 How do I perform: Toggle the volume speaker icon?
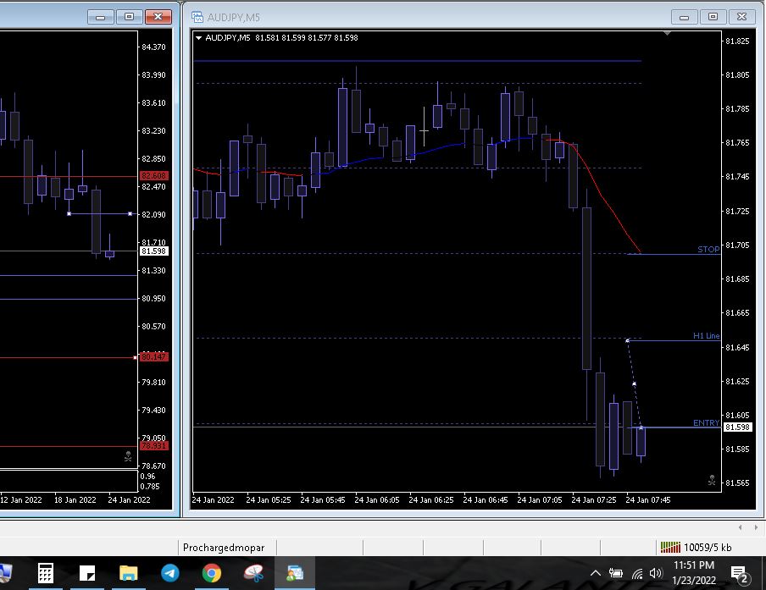[x=655, y=573]
